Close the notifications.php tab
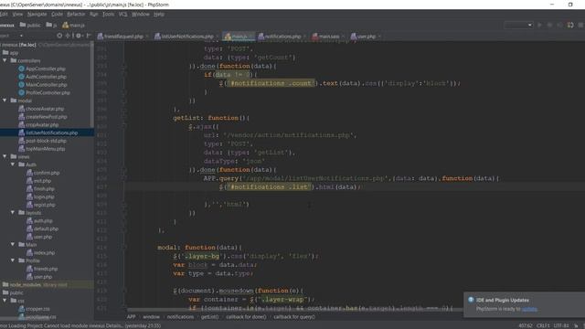The height and width of the screenshot is (329, 585). (x=304, y=37)
